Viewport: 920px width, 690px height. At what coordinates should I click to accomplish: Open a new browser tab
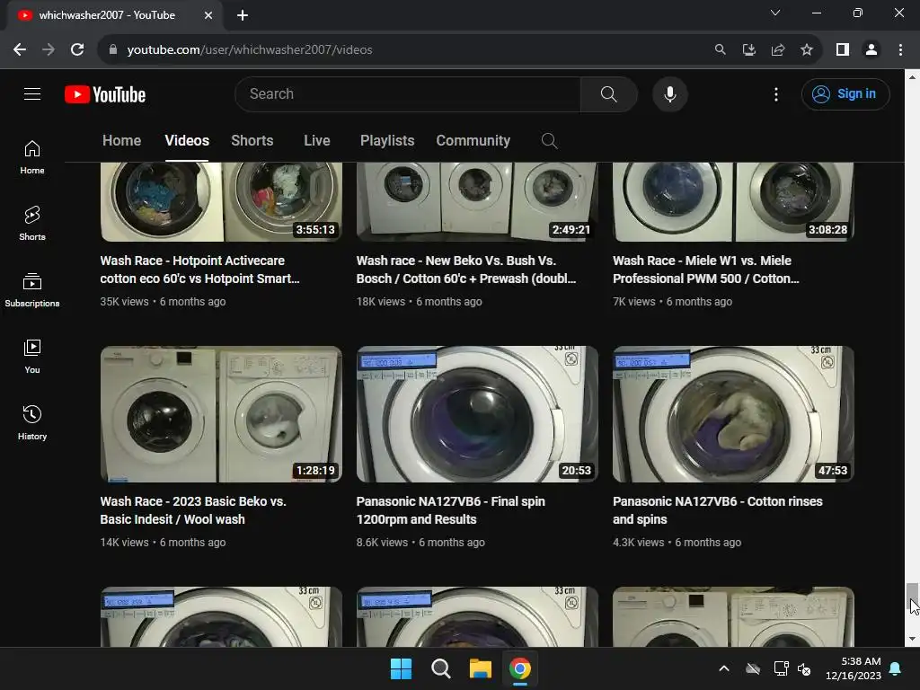(x=243, y=15)
